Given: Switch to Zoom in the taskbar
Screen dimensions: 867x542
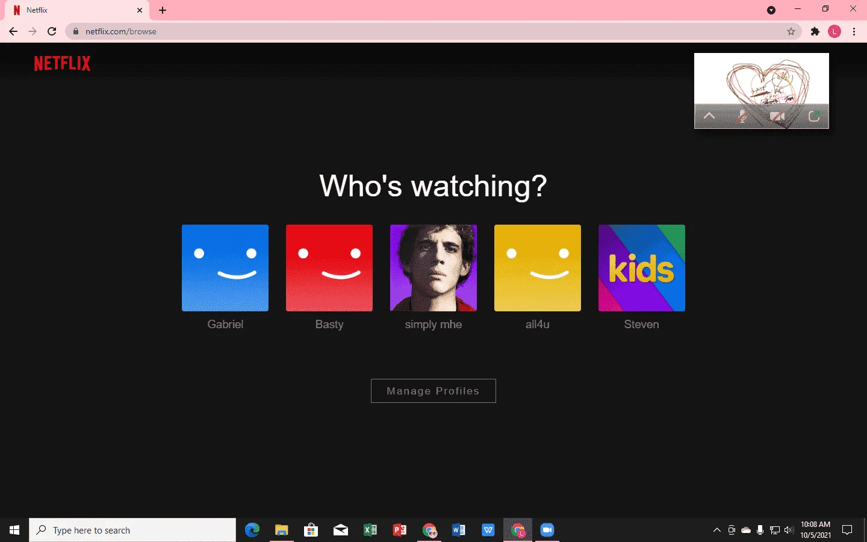Looking at the screenshot, I should point(547,530).
